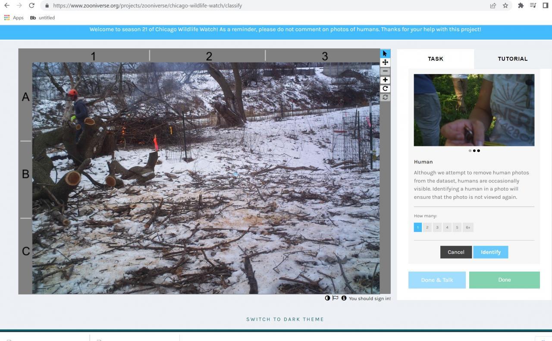View site security lock info
The height and width of the screenshot is (341, 552).
tap(47, 6)
